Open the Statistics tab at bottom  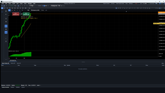[x=18, y=87]
